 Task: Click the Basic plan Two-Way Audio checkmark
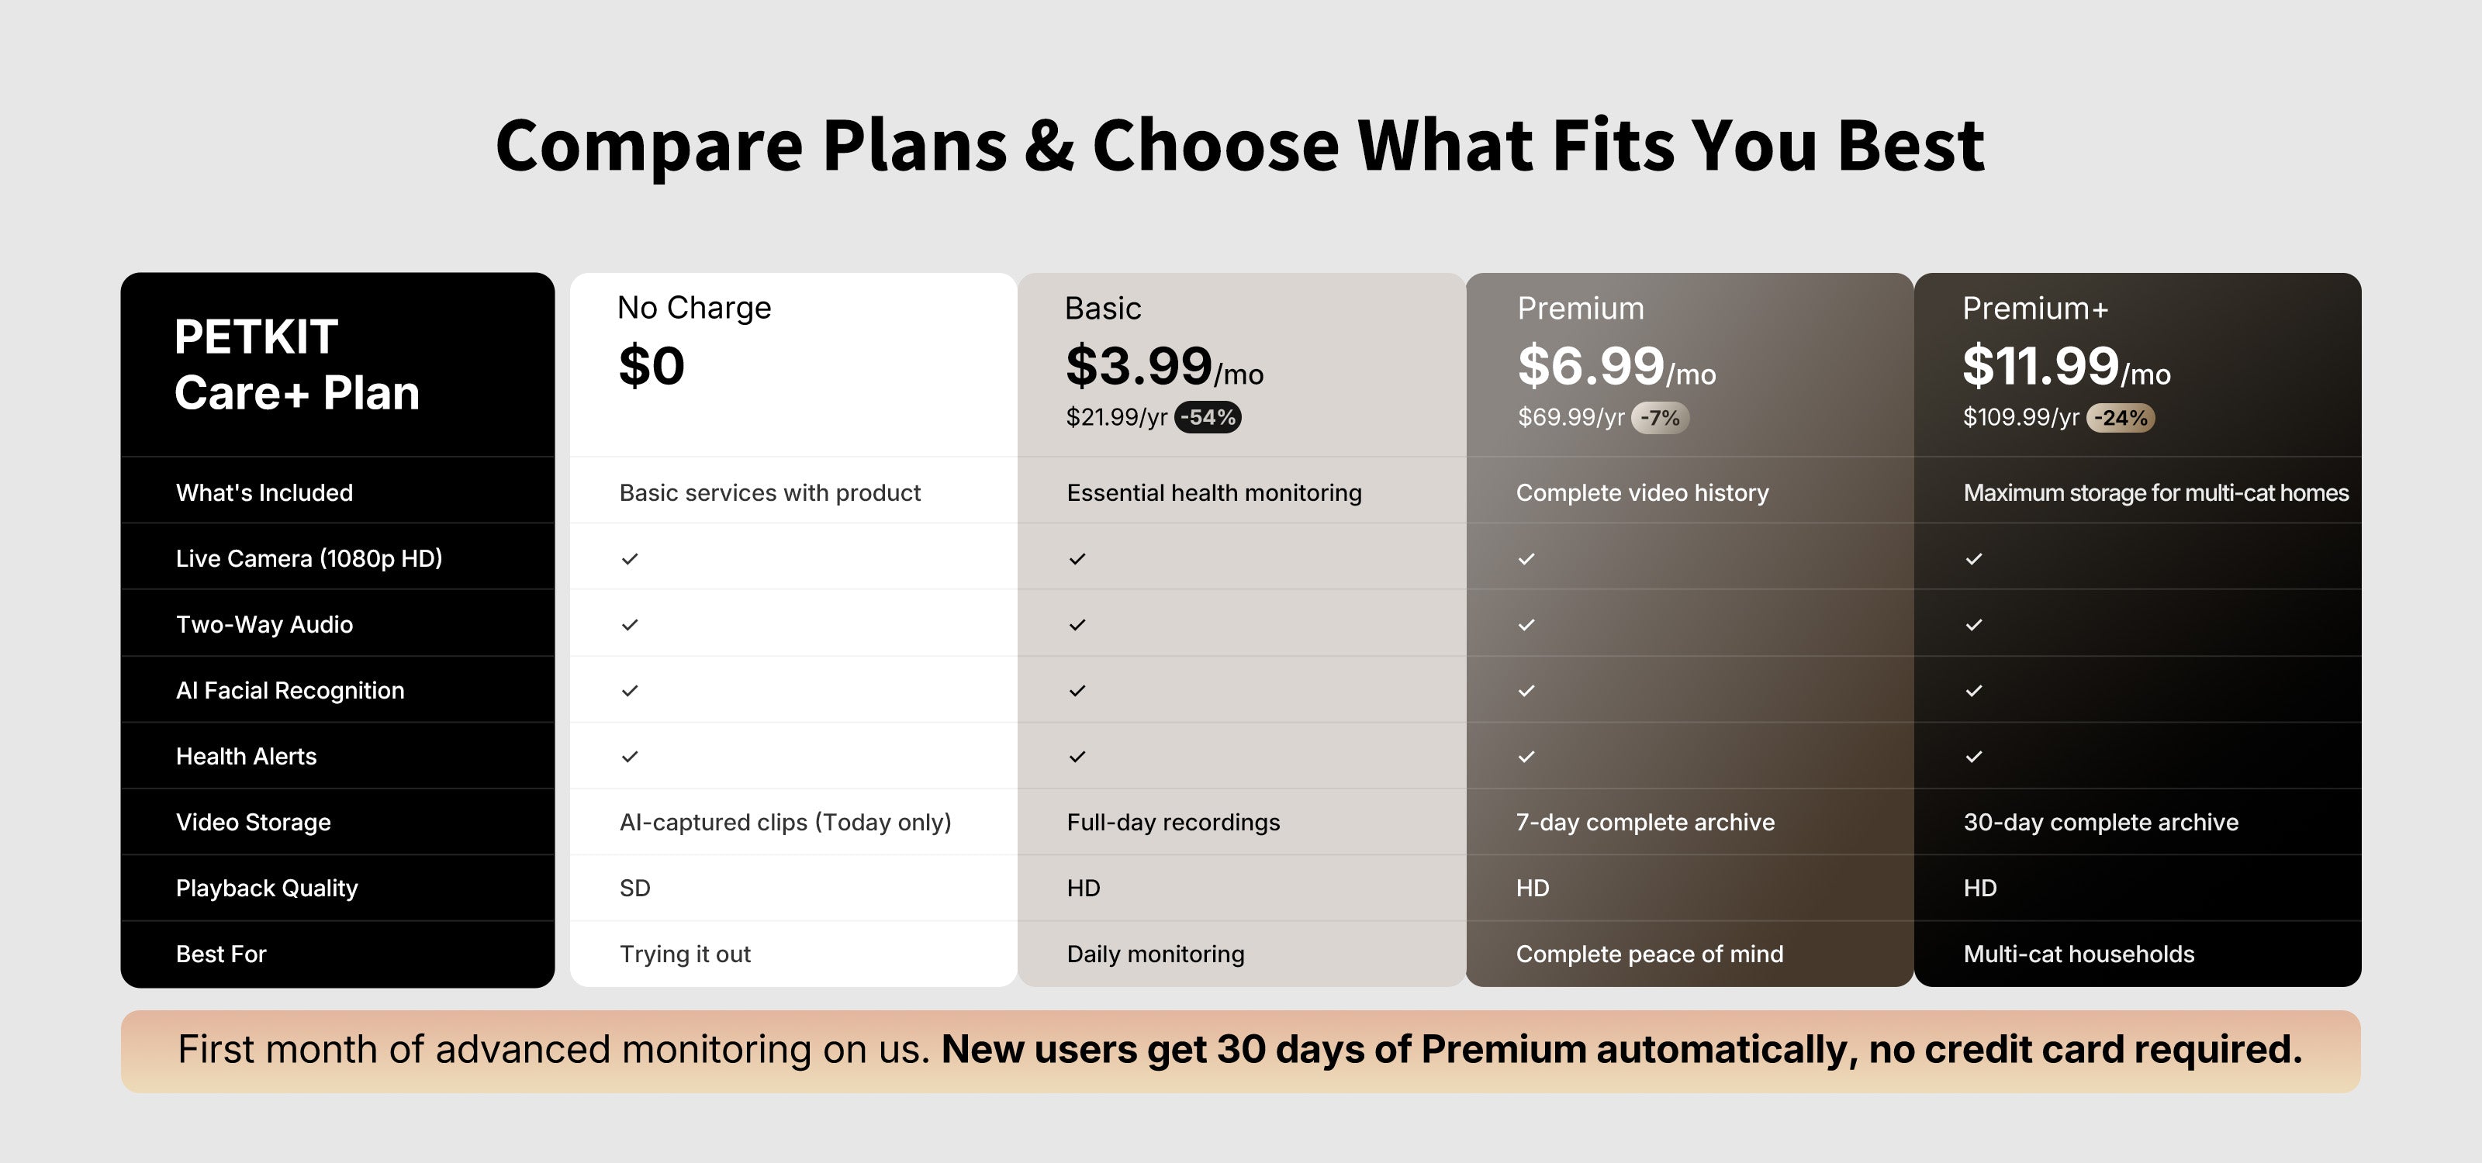pyautogui.click(x=1077, y=625)
